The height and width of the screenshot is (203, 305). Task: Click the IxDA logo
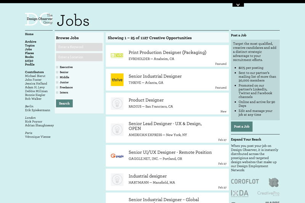click(x=240, y=193)
